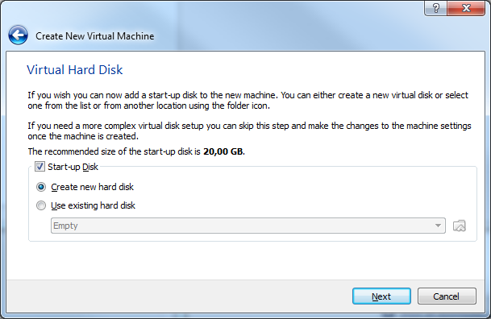Uncheck the Start-up Disk checkbox
491x319 pixels.
coord(40,167)
